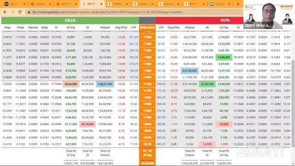The width and height of the screenshot is (295, 166).
Task: Click the Calls Chg (Pts) column header
Action: coord(121,28)
